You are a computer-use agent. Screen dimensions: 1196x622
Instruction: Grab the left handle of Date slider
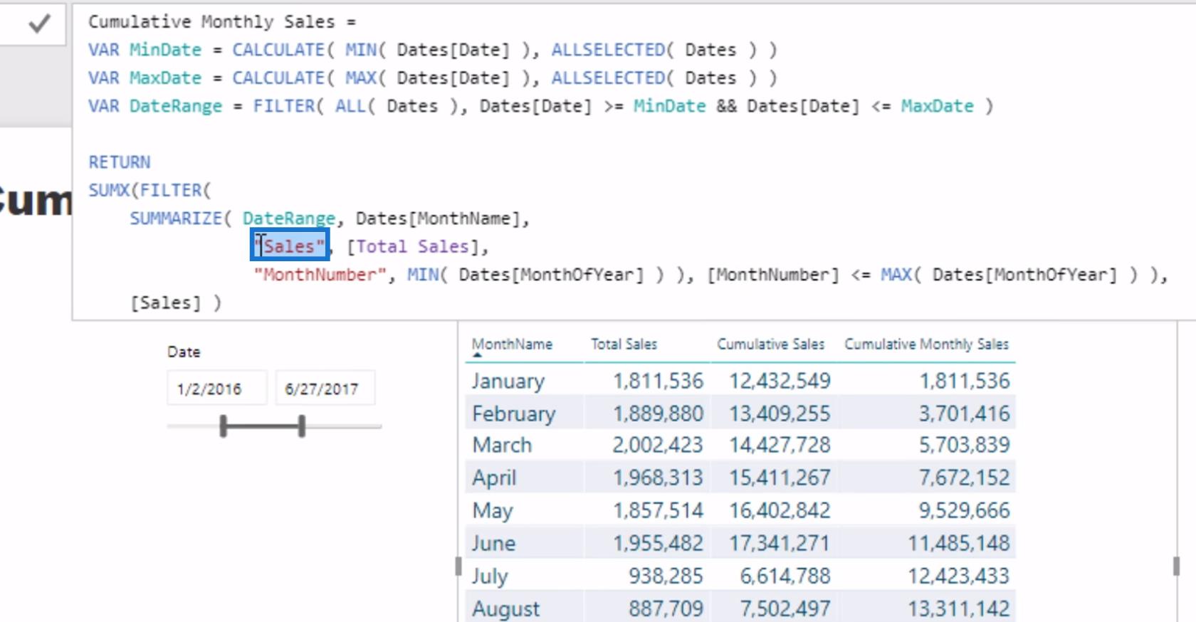(224, 426)
